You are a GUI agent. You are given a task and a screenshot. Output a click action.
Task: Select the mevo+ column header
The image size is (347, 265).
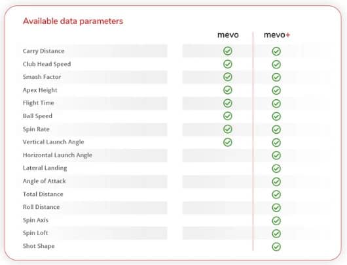(277, 35)
